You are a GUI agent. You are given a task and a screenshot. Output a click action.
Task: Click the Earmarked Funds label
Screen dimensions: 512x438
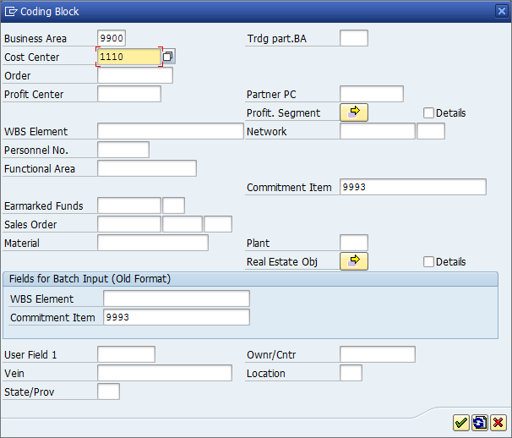[x=43, y=206]
